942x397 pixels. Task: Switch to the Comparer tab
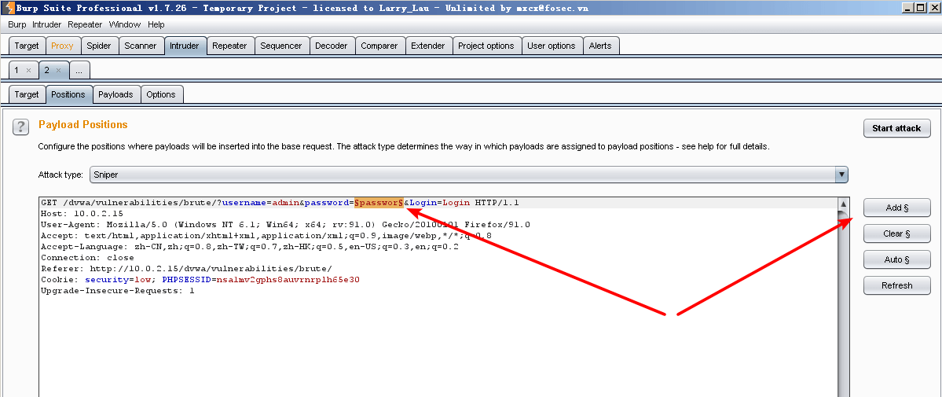(379, 46)
